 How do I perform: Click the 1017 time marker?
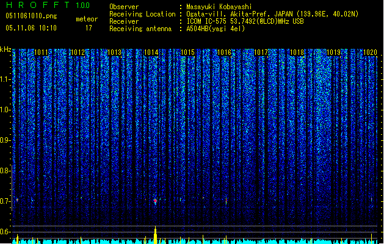(261, 52)
